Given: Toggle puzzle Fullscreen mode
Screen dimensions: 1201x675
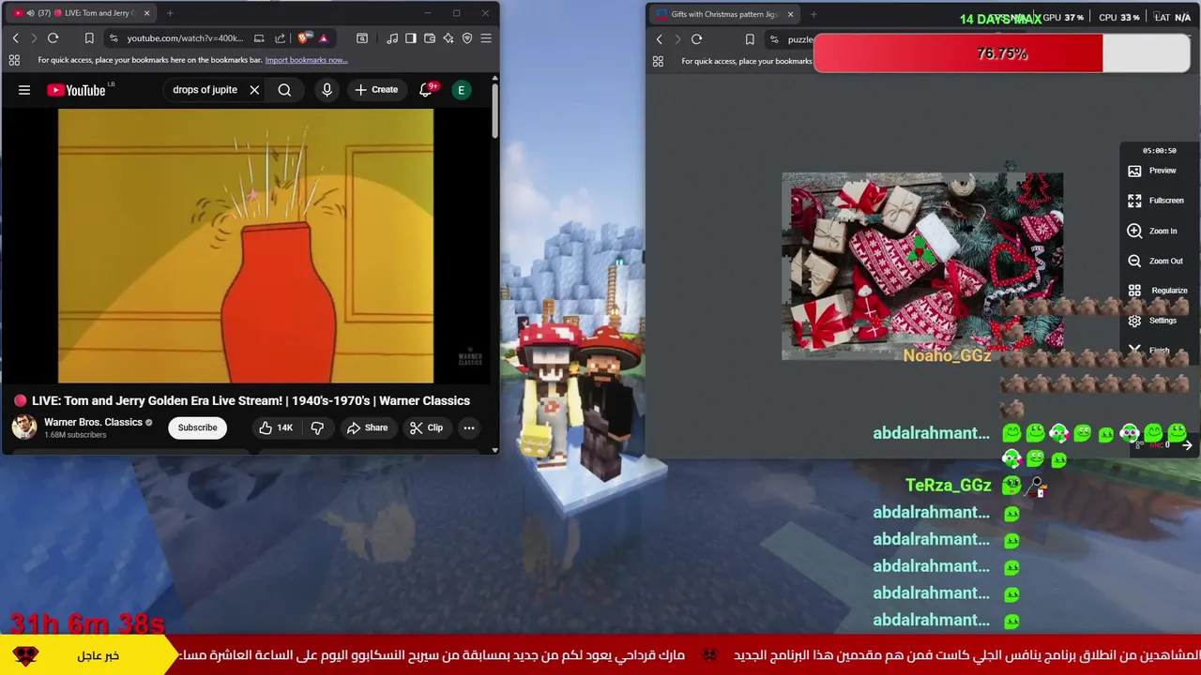Looking at the screenshot, I should click(x=1155, y=201).
